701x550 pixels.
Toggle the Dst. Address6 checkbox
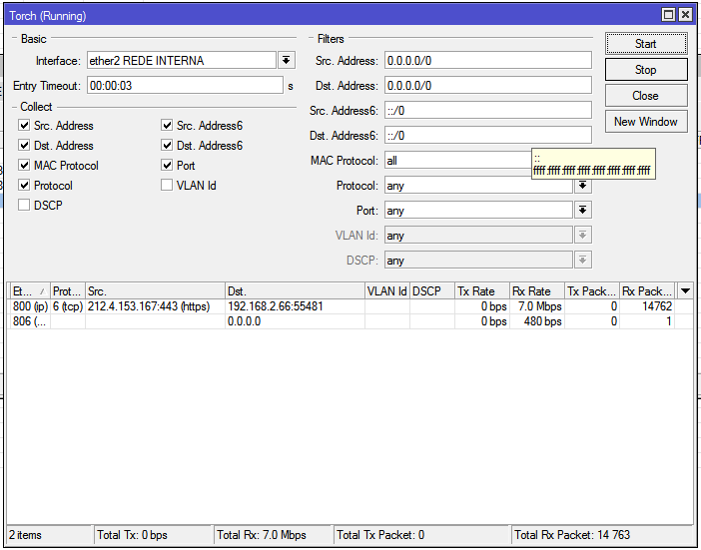pos(167,145)
